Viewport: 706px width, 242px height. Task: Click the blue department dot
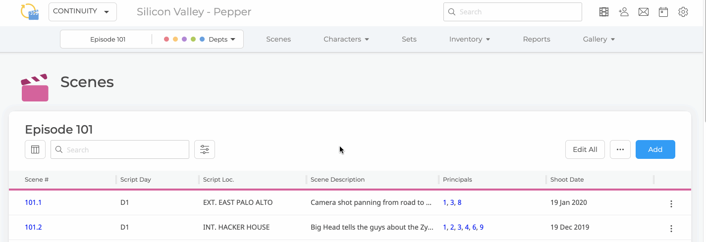tap(202, 39)
